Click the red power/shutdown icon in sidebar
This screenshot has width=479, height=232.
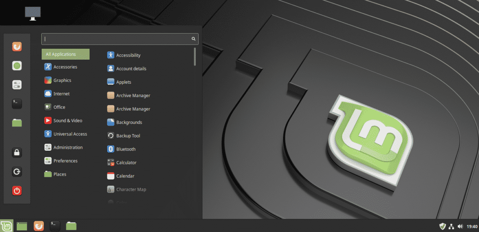17,191
